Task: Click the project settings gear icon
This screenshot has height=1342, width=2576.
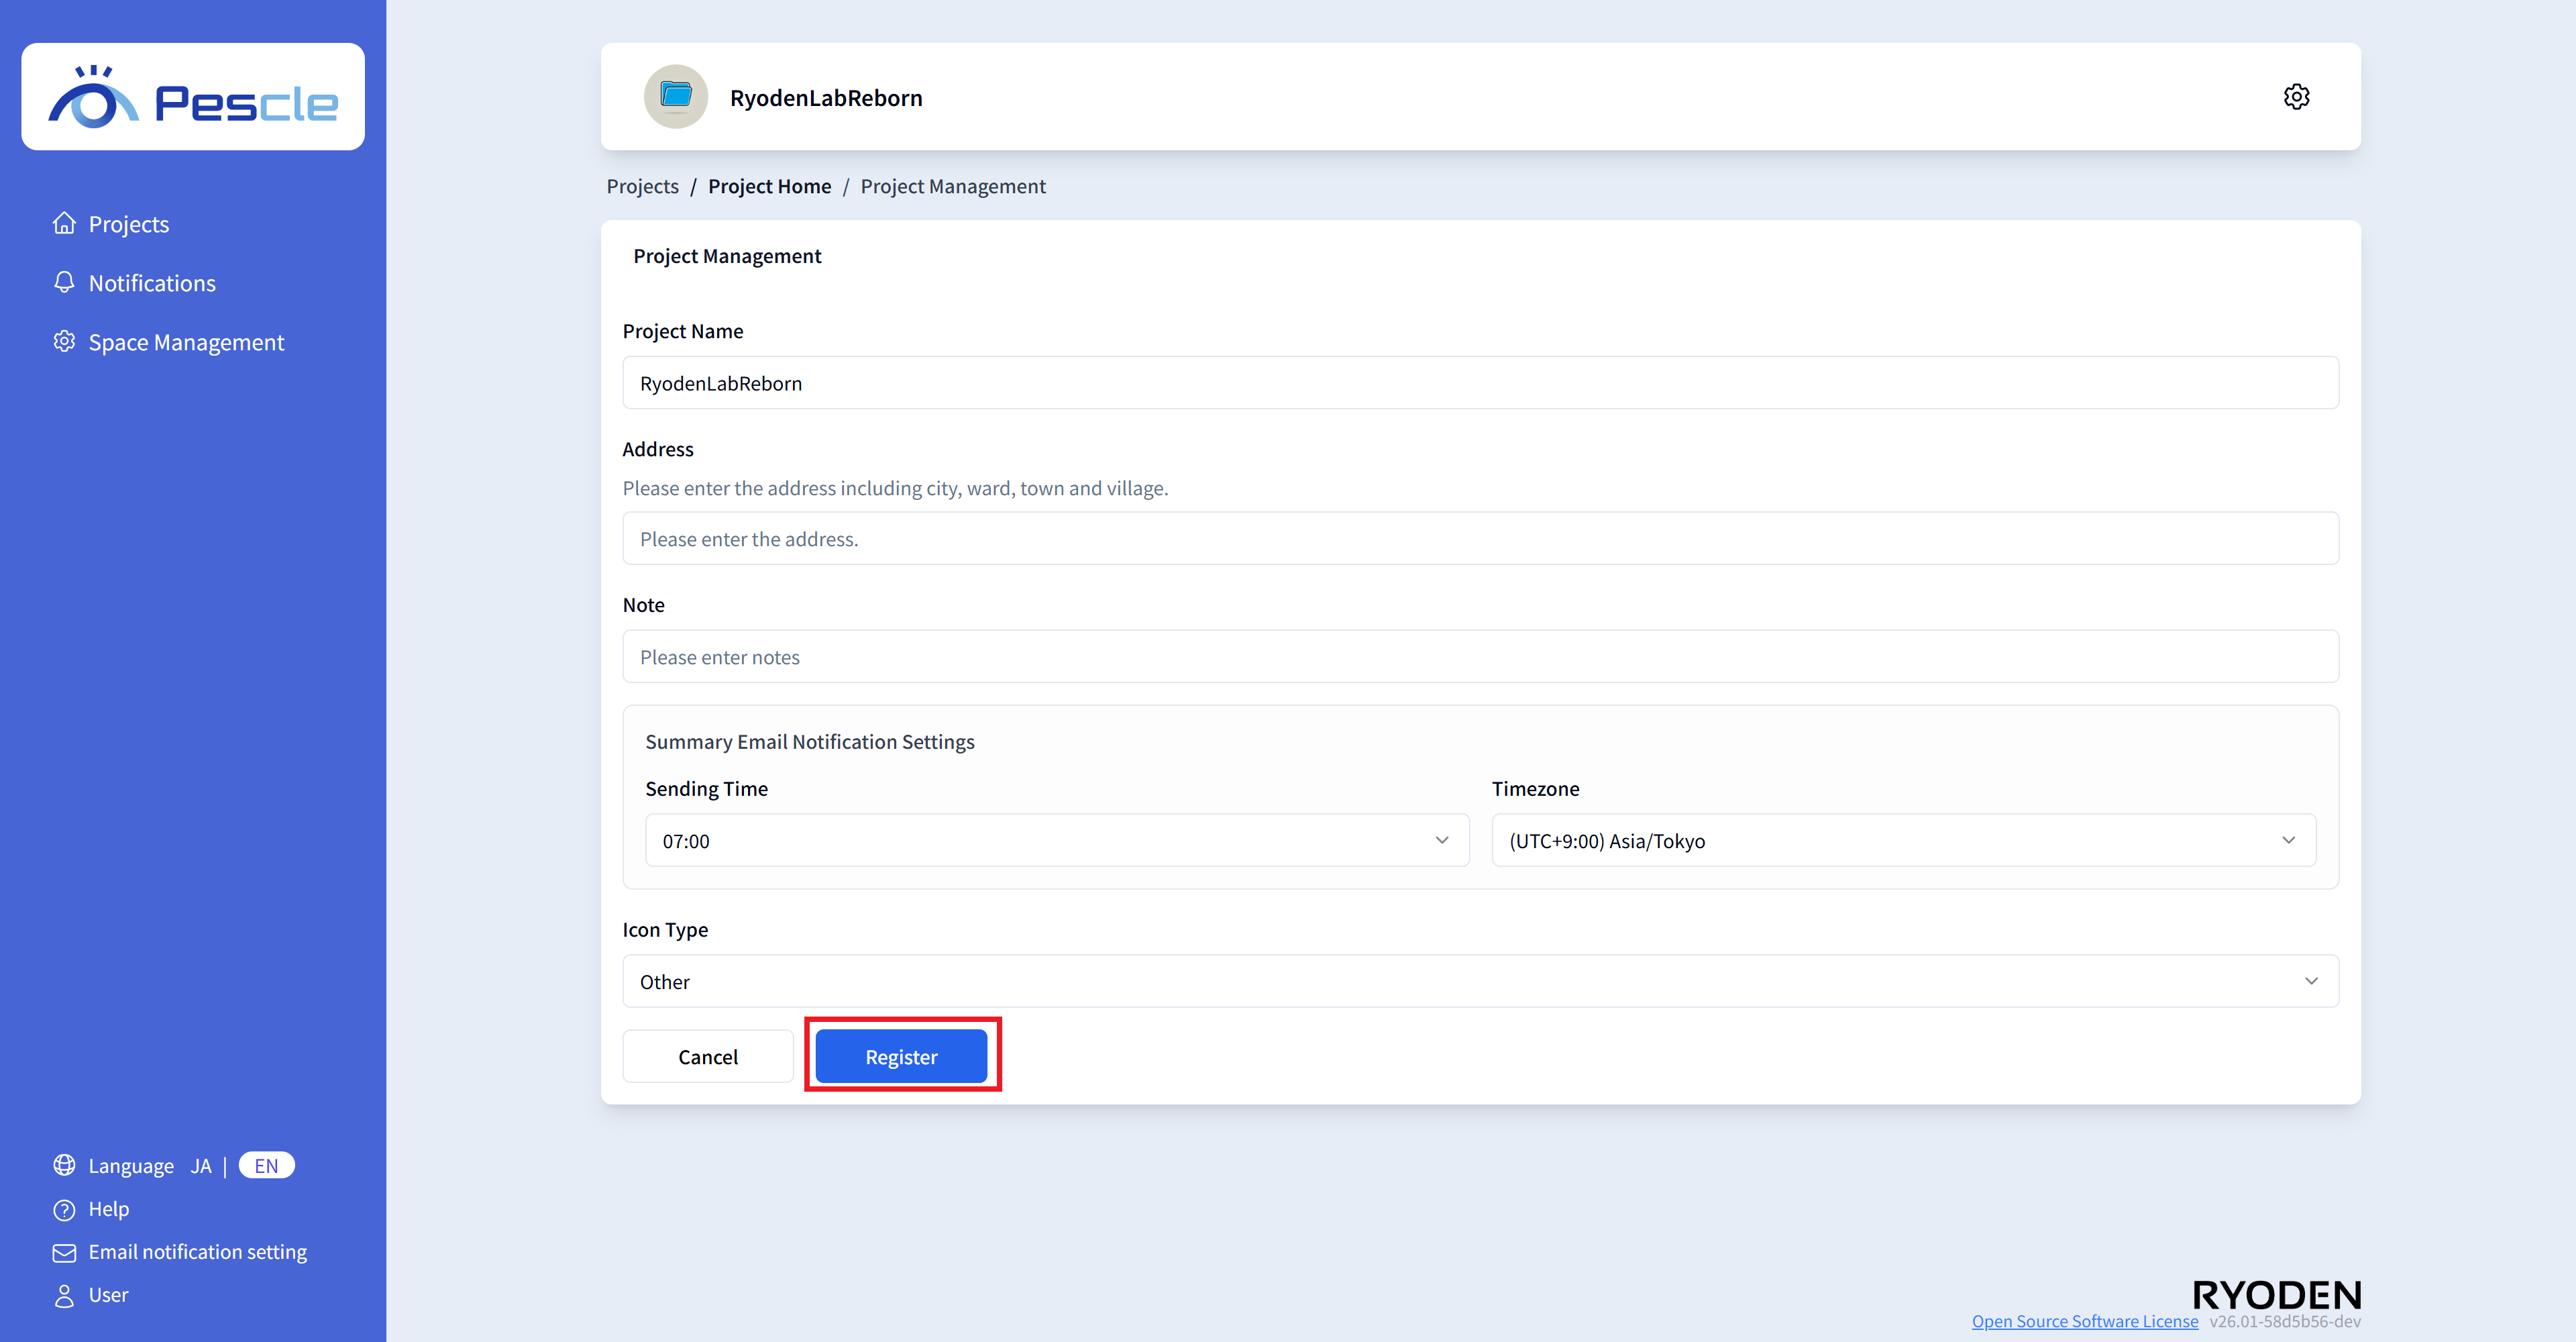Action: click(x=2296, y=97)
